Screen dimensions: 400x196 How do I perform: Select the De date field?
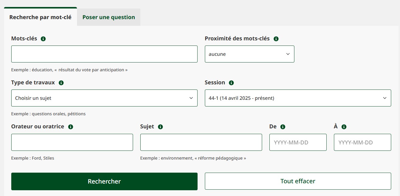pyautogui.click(x=298, y=142)
